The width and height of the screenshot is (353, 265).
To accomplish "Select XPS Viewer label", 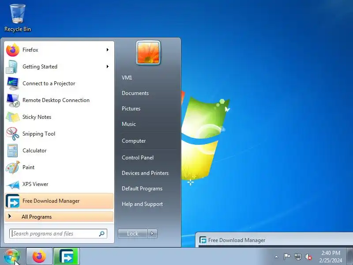I will point(35,184).
